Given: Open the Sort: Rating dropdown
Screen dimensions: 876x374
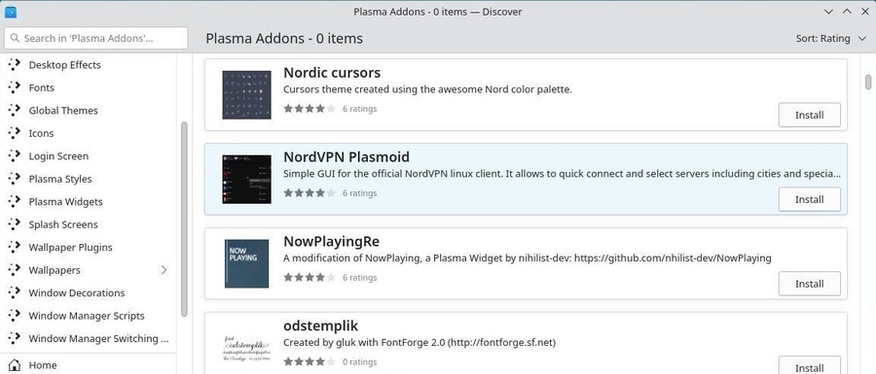Looking at the screenshot, I should (x=831, y=39).
